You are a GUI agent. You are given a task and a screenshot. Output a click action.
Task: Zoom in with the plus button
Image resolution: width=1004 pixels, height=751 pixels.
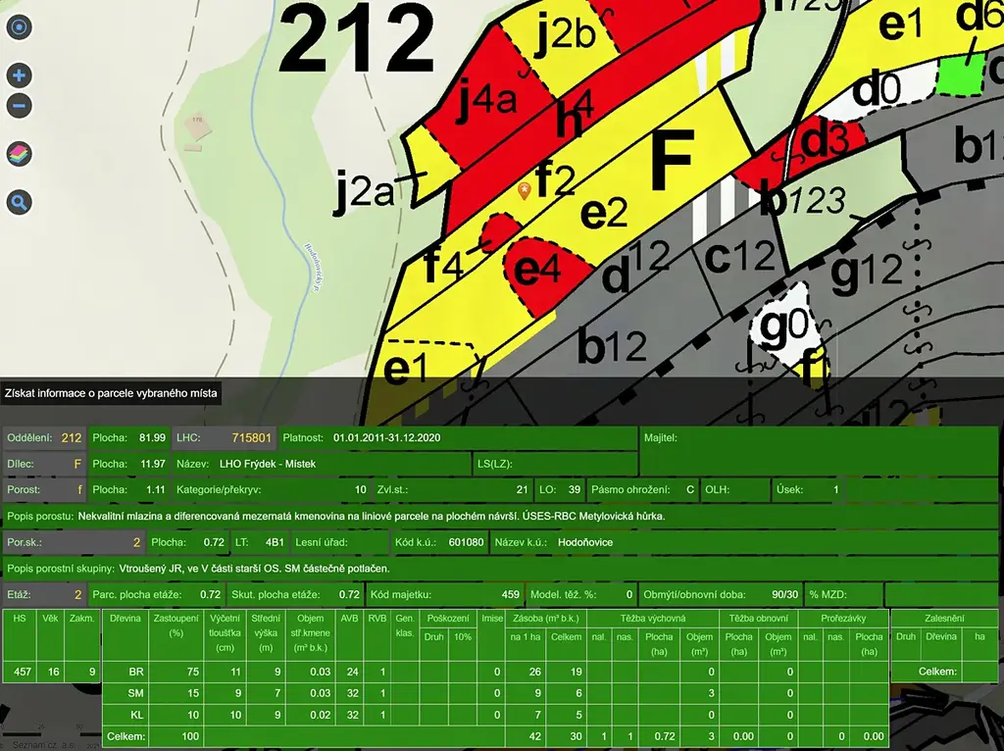point(19,75)
